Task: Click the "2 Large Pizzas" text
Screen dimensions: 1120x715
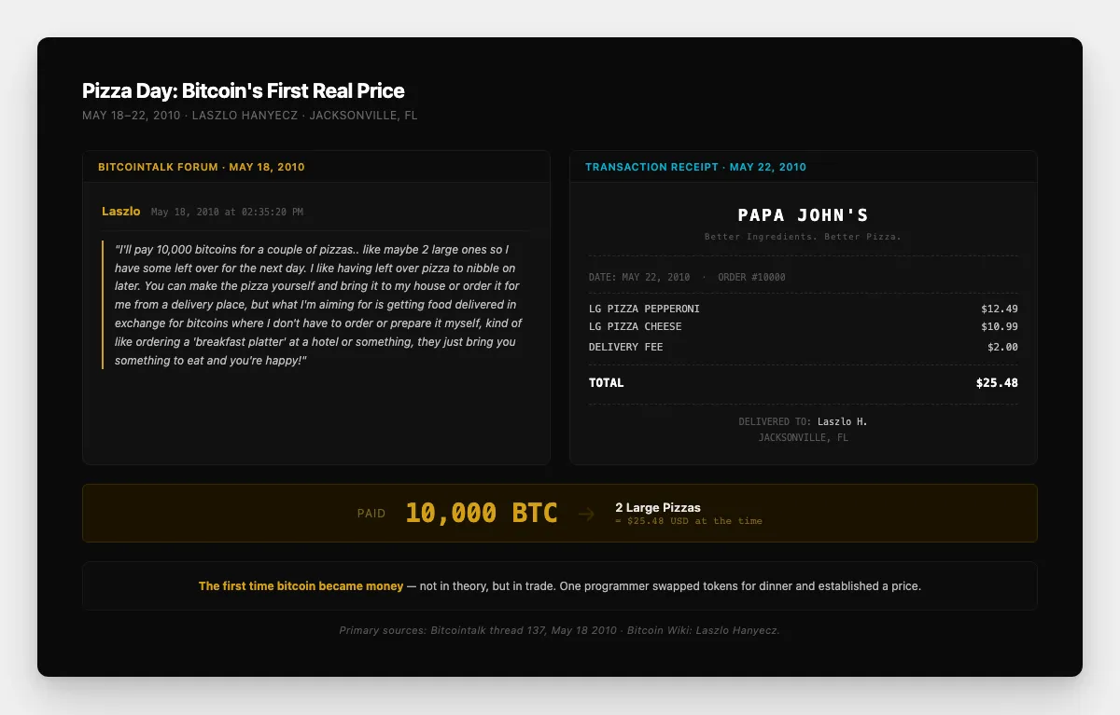Action: tap(658, 507)
